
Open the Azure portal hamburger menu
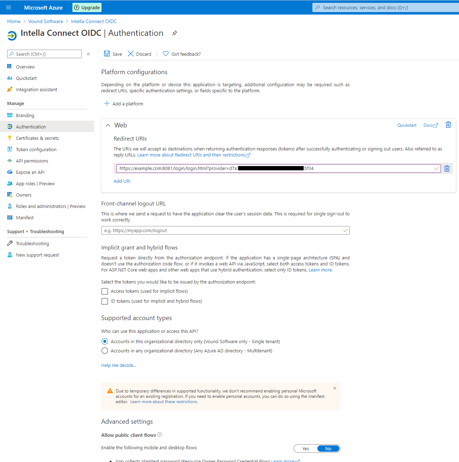coord(9,7)
